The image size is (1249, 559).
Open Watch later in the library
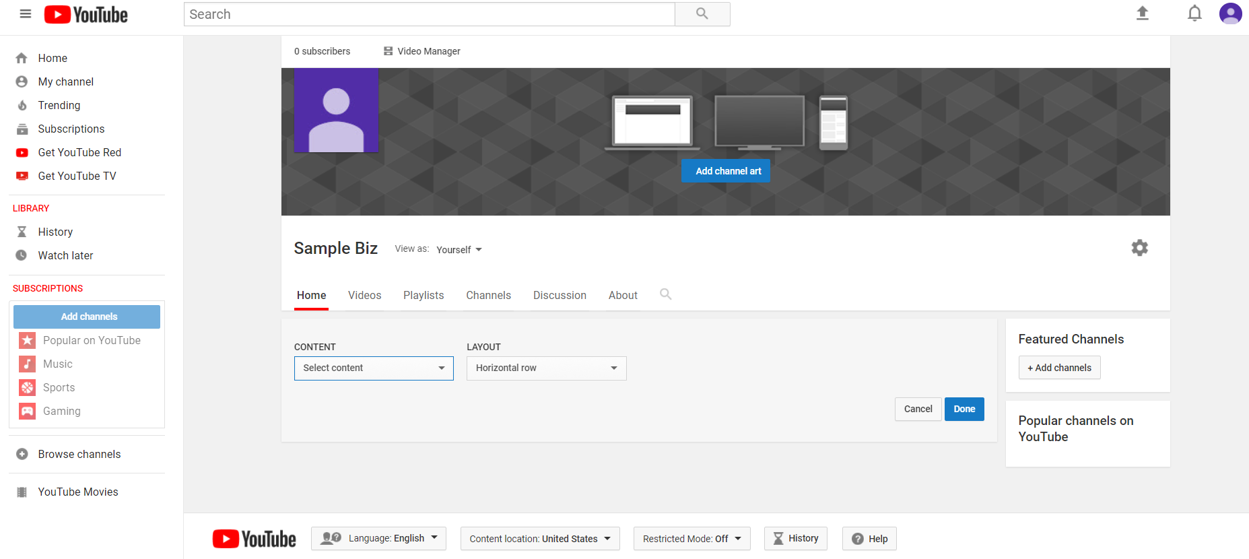point(65,255)
